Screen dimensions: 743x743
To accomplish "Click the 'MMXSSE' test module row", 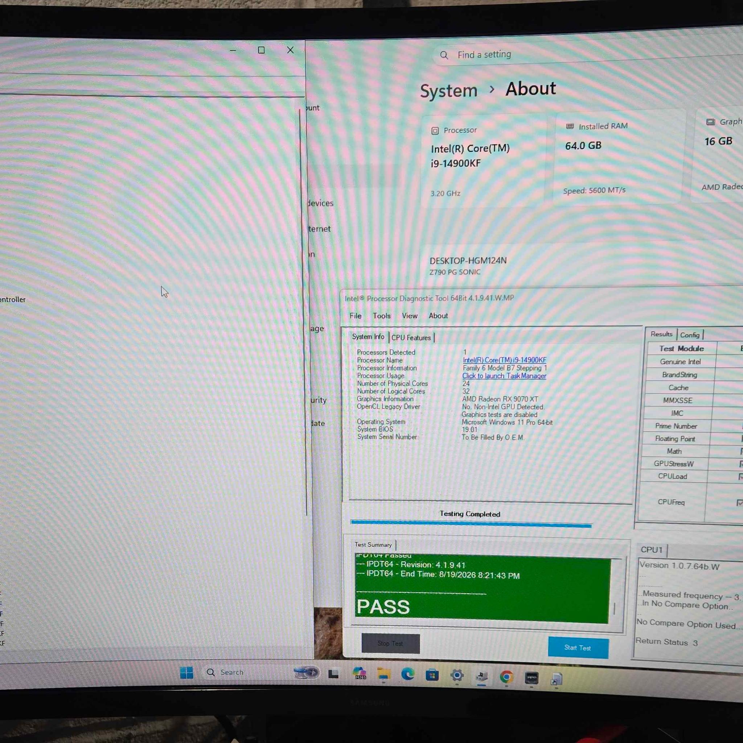I will (678, 401).
